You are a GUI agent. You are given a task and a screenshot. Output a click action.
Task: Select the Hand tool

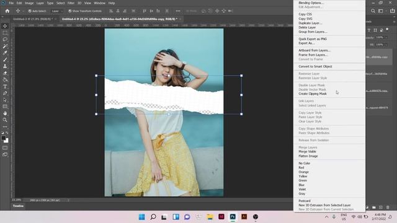(x=5, y=113)
